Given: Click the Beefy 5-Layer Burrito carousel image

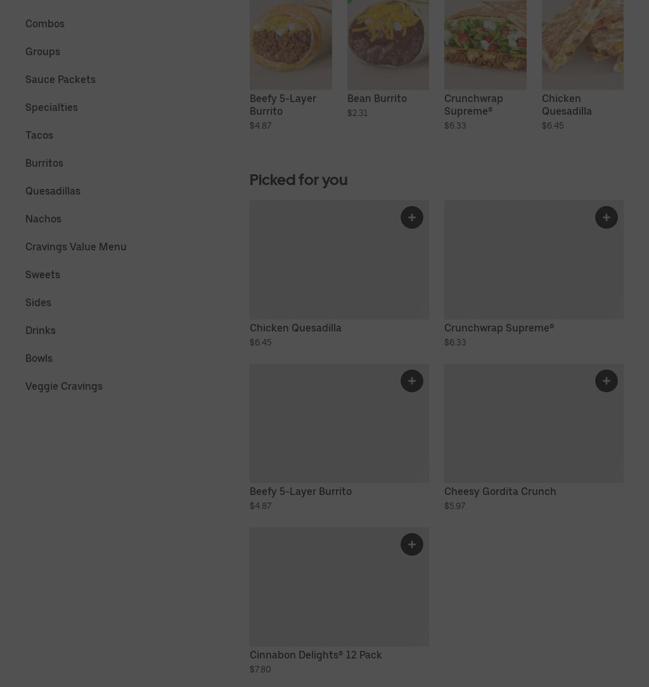Looking at the screenshot, I should tap(290, 44).
